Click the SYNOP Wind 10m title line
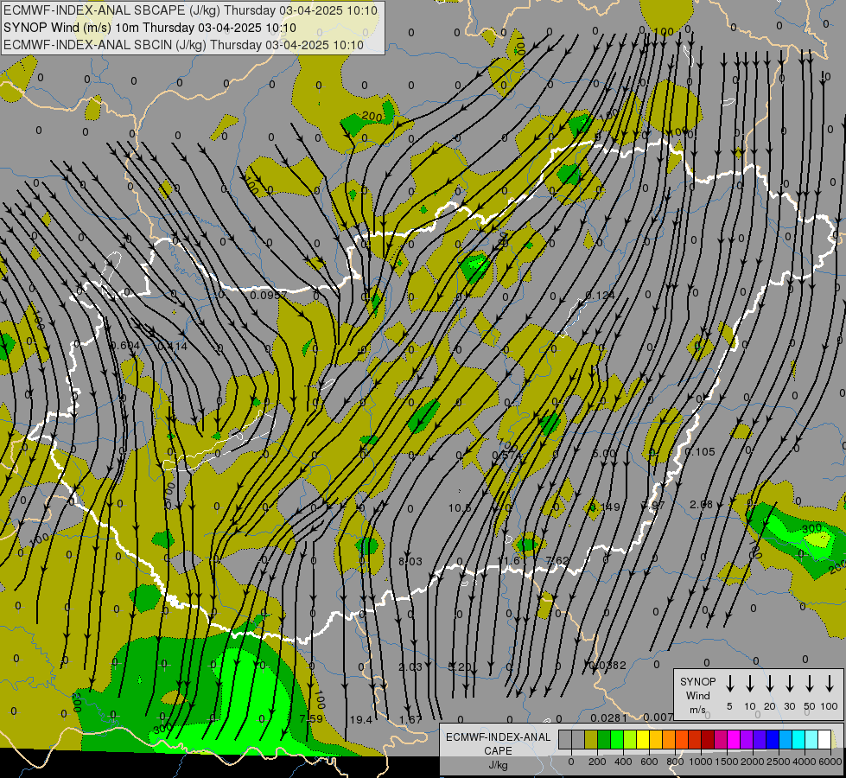This screenshot has height=778, width=846. [150, 28]
